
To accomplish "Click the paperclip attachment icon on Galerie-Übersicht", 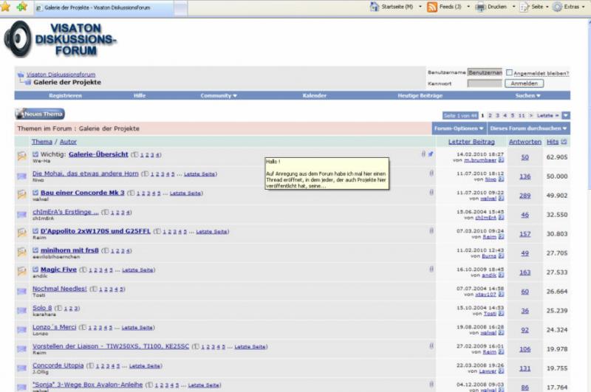I will 423,154.
